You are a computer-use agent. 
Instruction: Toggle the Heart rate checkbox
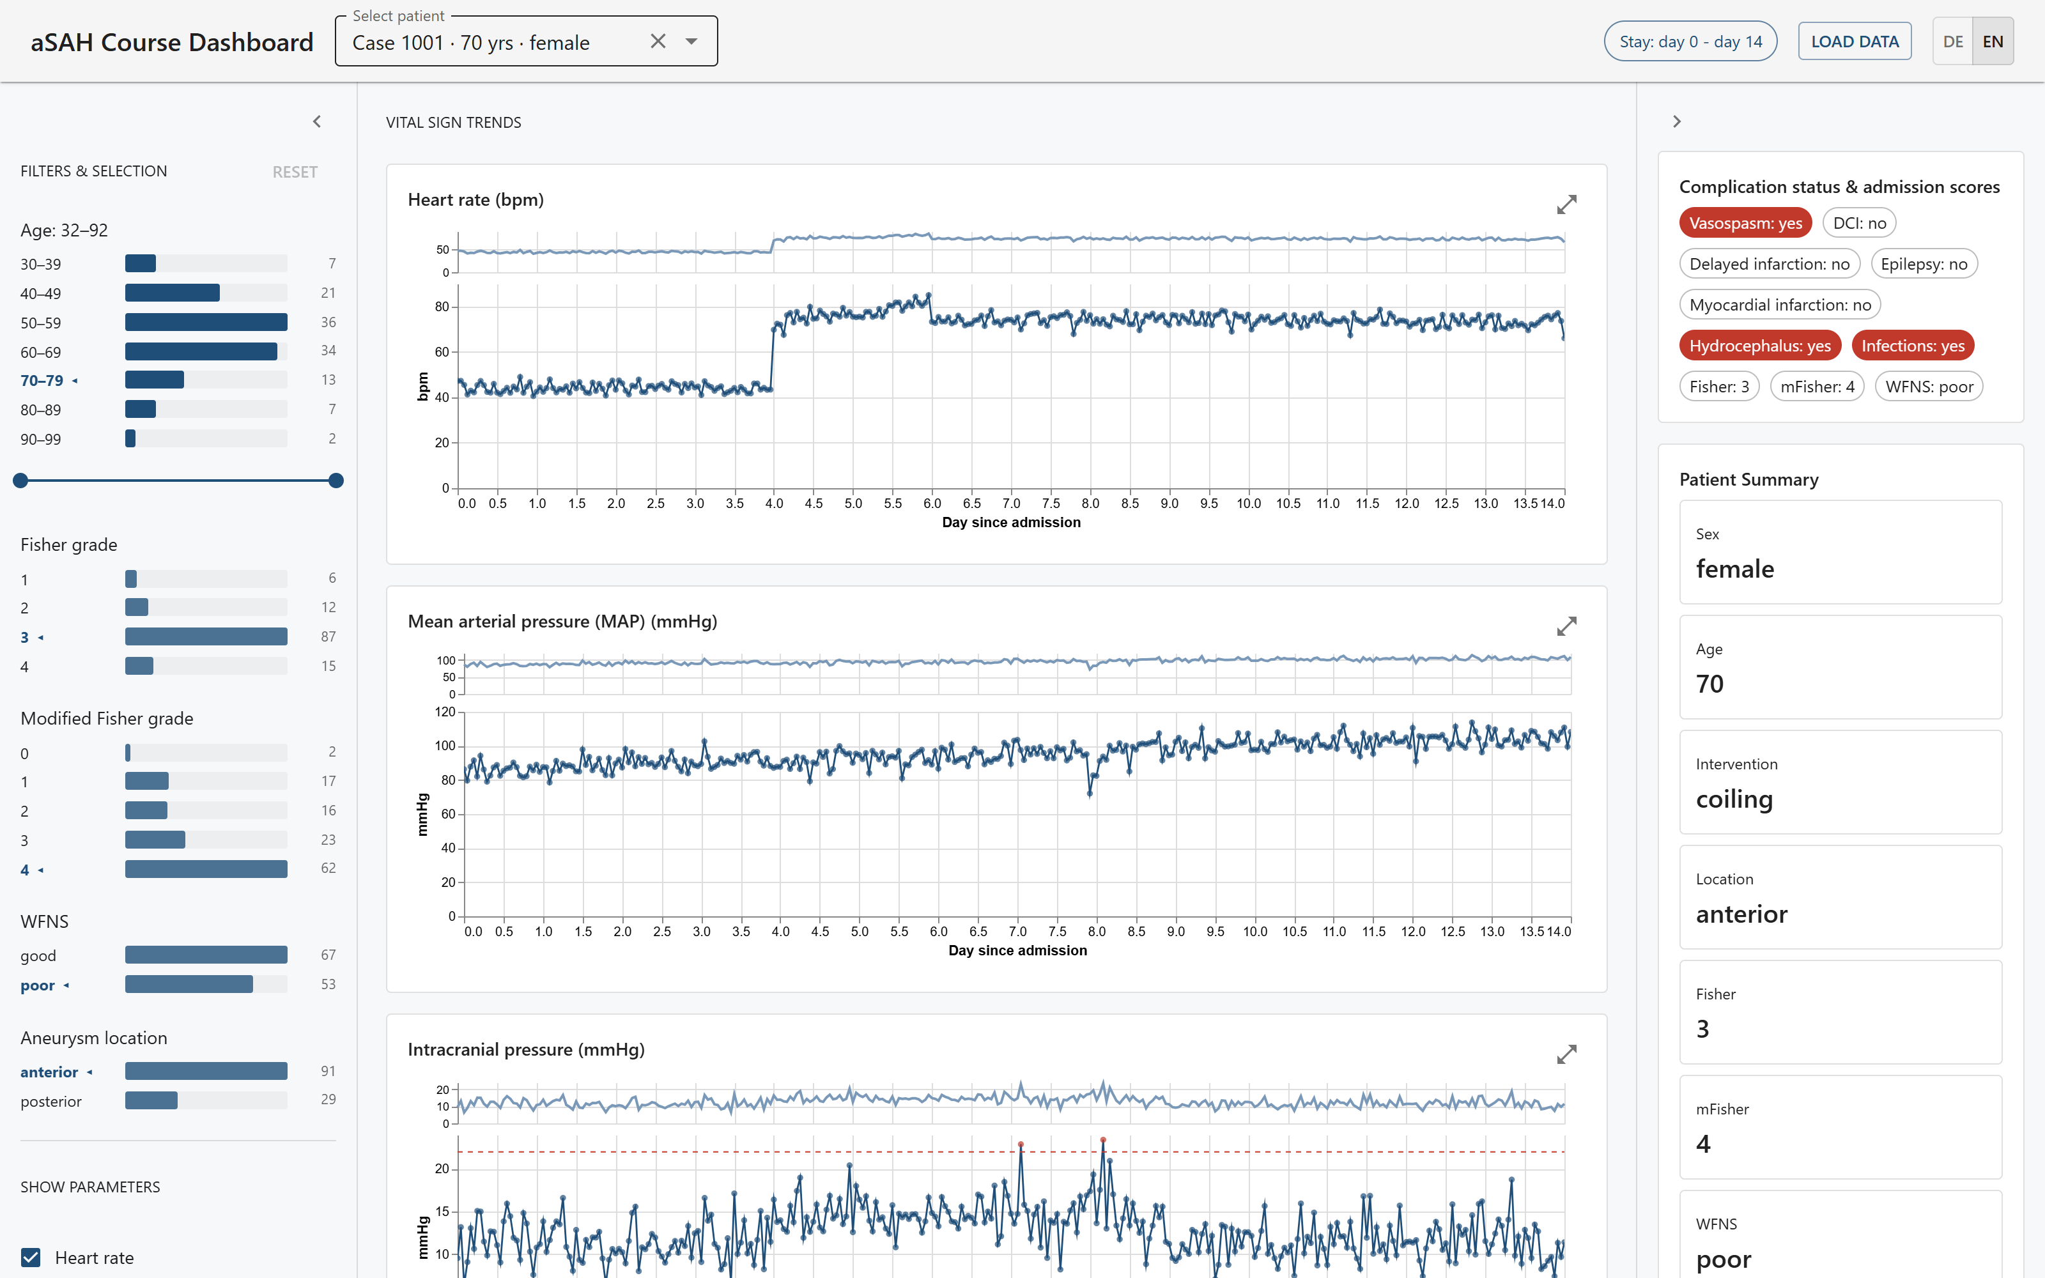coord(31,1257)
